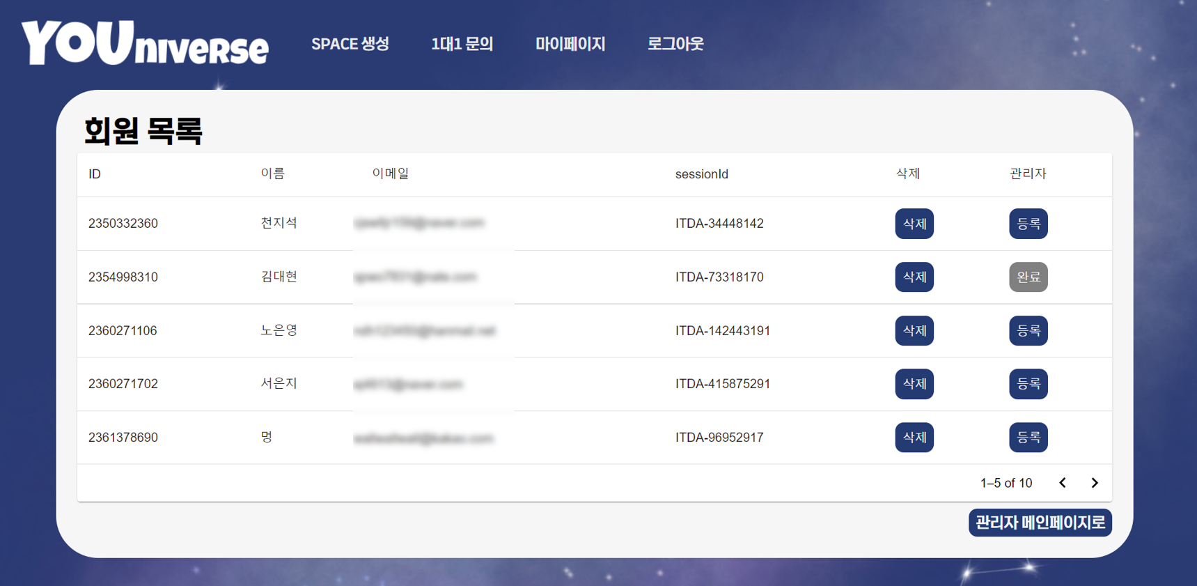The width and height of the screenshot is (1197, 586).
Task: Go to previous page of member list
Action: click(x=1063, y=483)
